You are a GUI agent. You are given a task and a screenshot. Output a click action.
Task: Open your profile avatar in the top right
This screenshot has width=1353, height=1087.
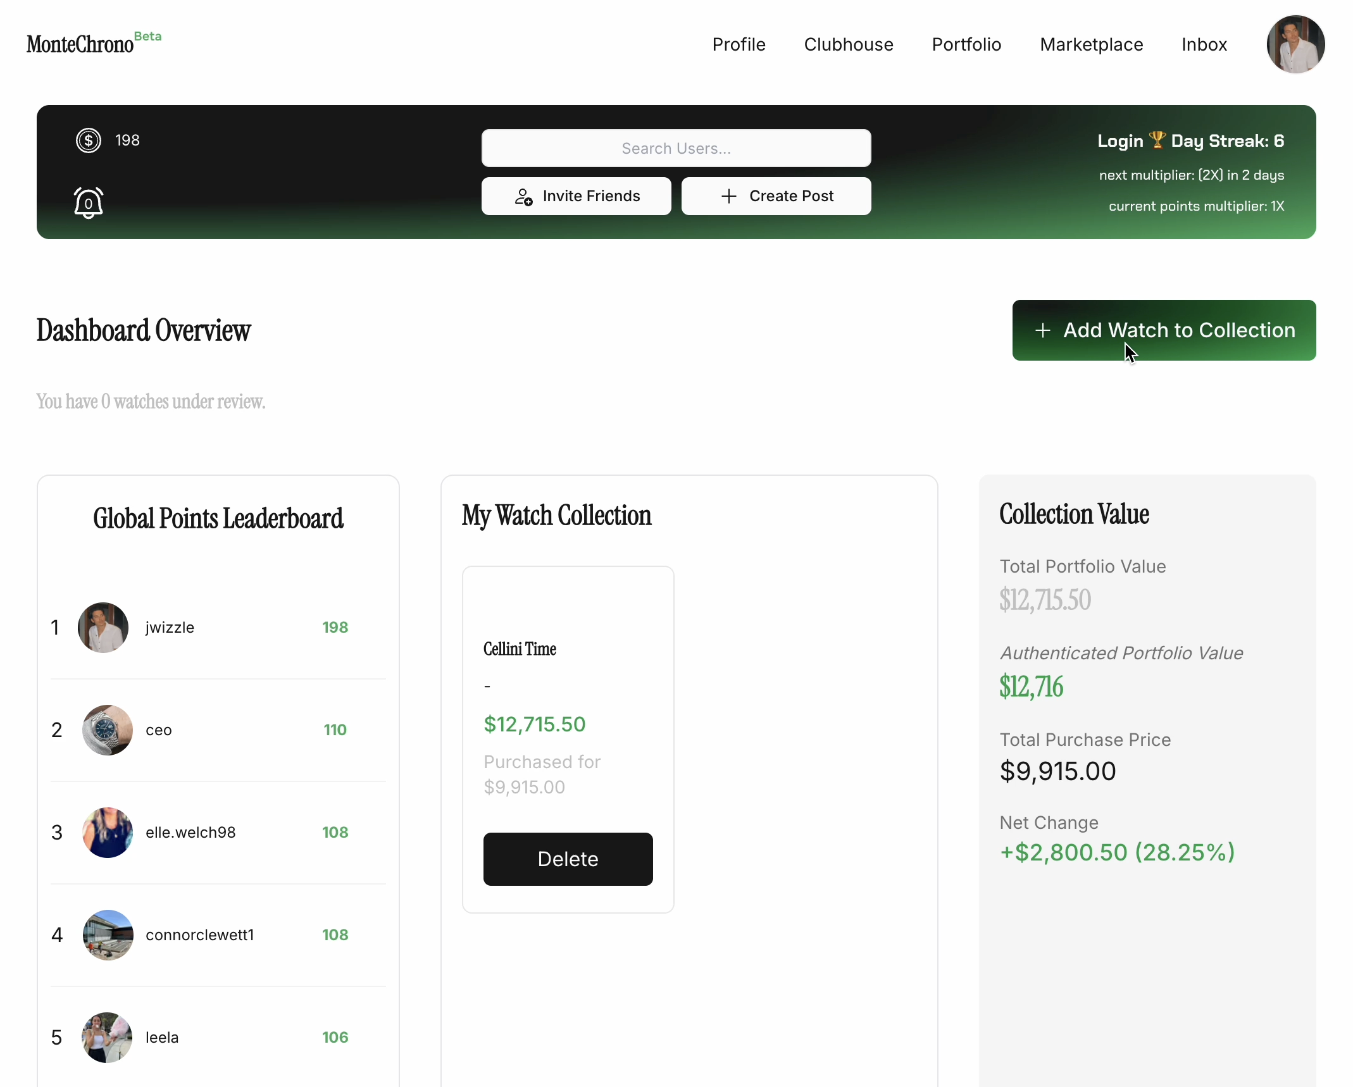coord(1296,44)
